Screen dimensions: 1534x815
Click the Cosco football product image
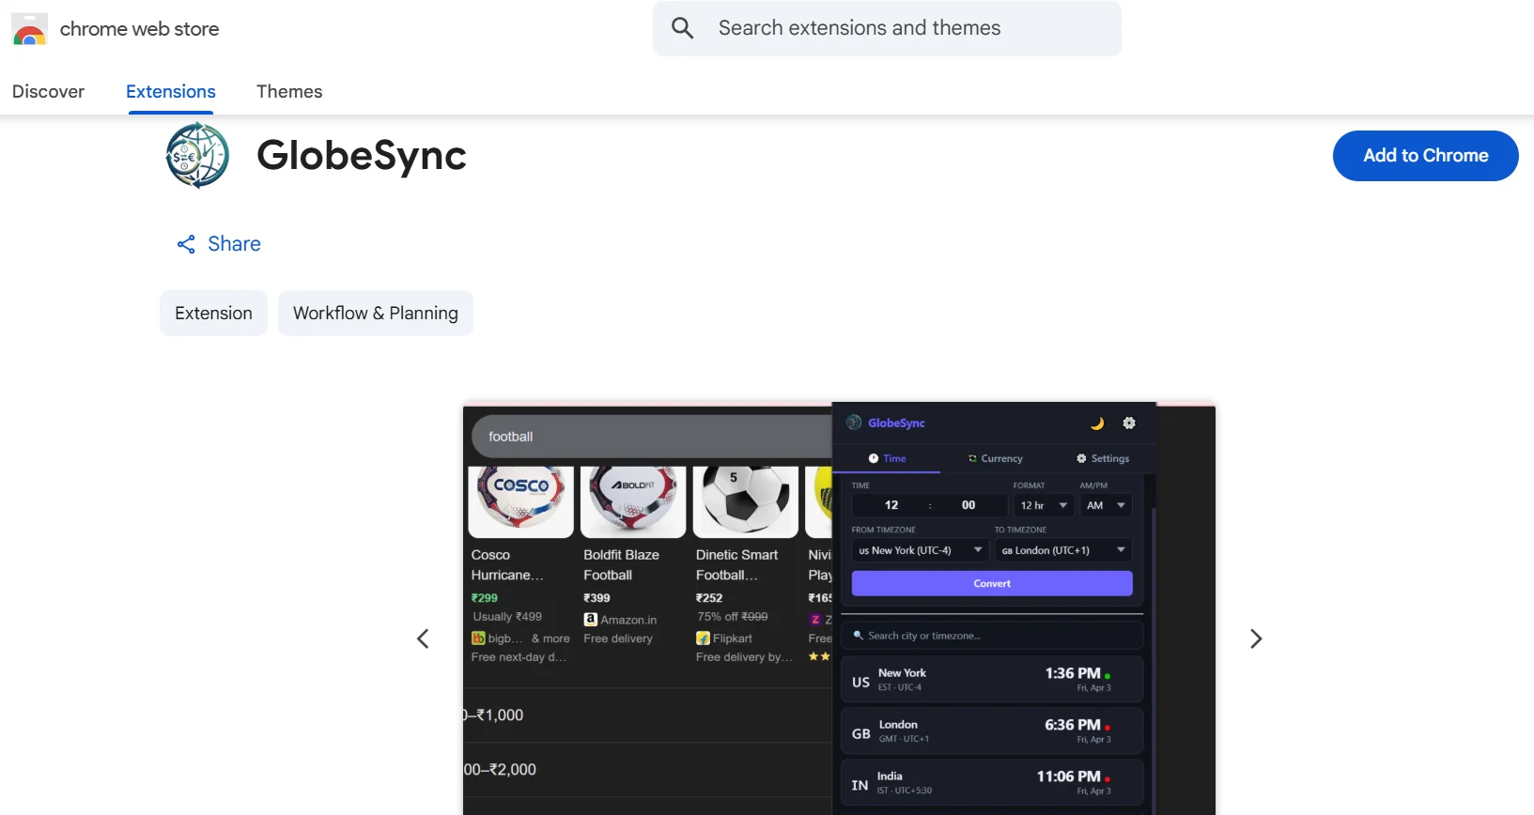[521, 501]
